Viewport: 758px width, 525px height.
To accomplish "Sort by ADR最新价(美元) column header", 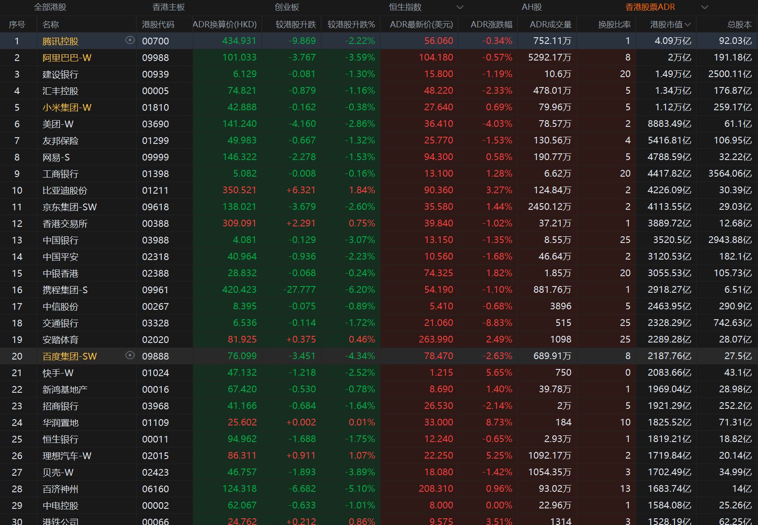I will [421, 25].
